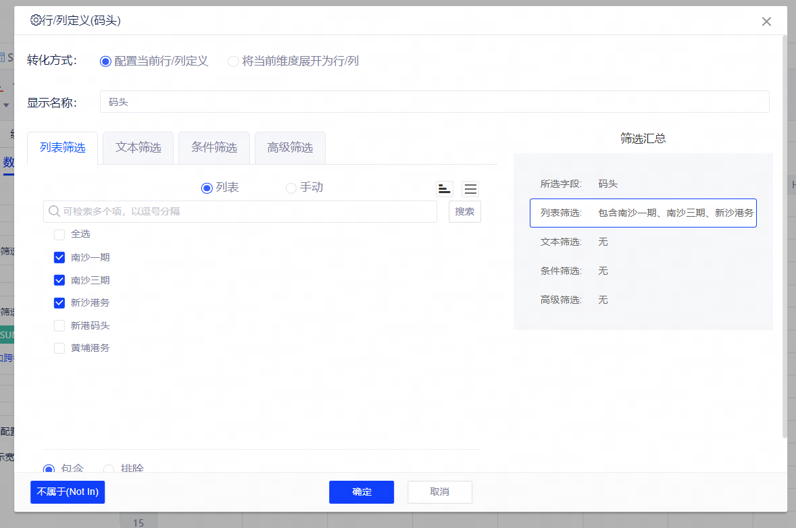Click the sort bars icon above the search button
This screenshot has height=528, width=796.
point(444,189)
